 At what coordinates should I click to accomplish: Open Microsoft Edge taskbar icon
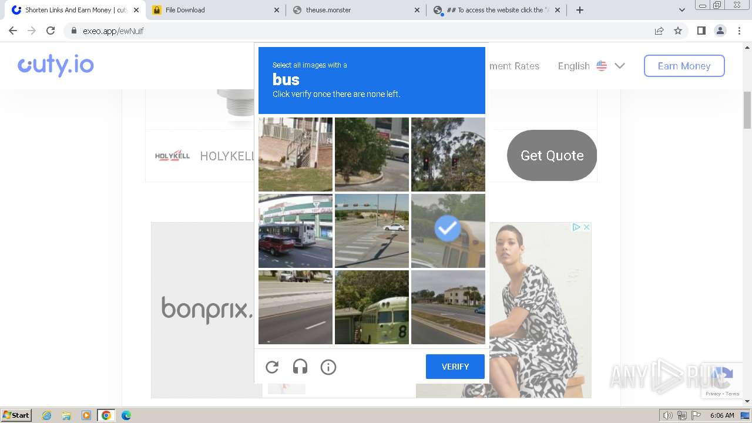pyautogui.click(x=126, y=415)
